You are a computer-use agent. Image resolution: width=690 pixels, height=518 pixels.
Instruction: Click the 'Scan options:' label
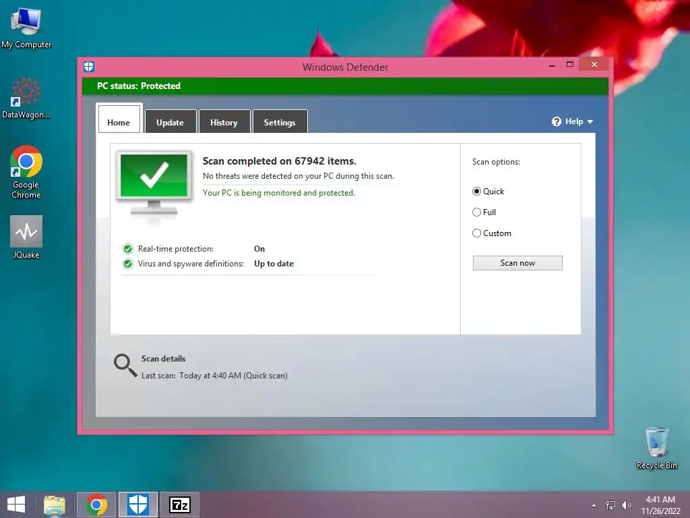tap(496, 162)
